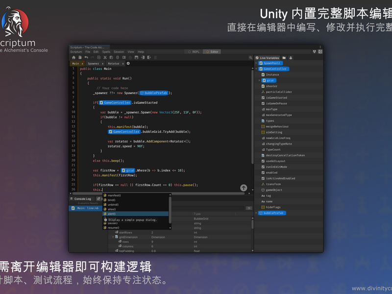Open the Session menu
This screenshot has width=392, height=294.
click(x=119, y=52)
